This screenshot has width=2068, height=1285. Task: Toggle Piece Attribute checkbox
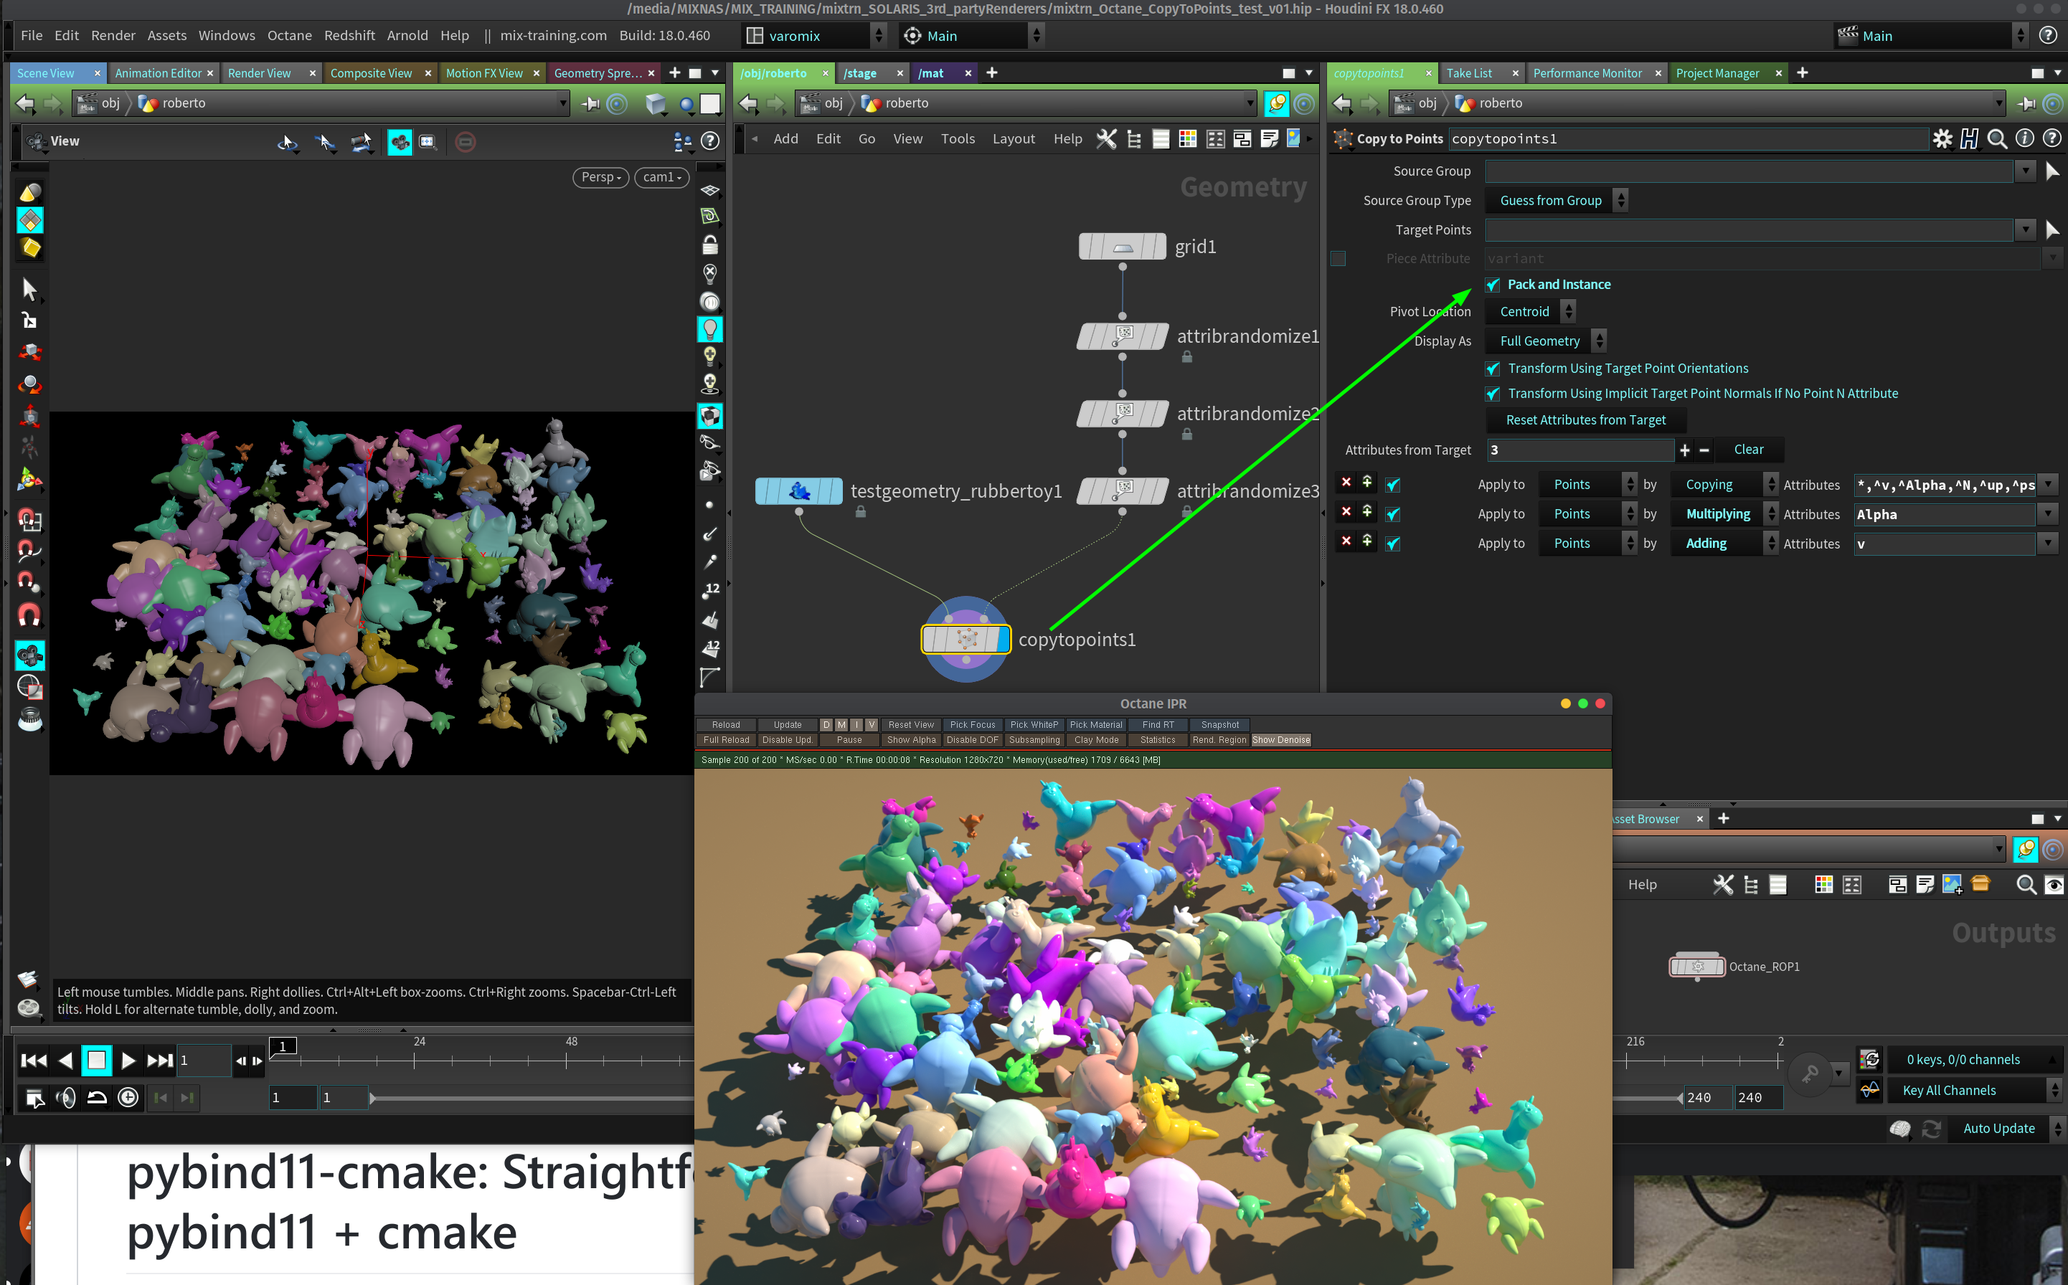1338,258
